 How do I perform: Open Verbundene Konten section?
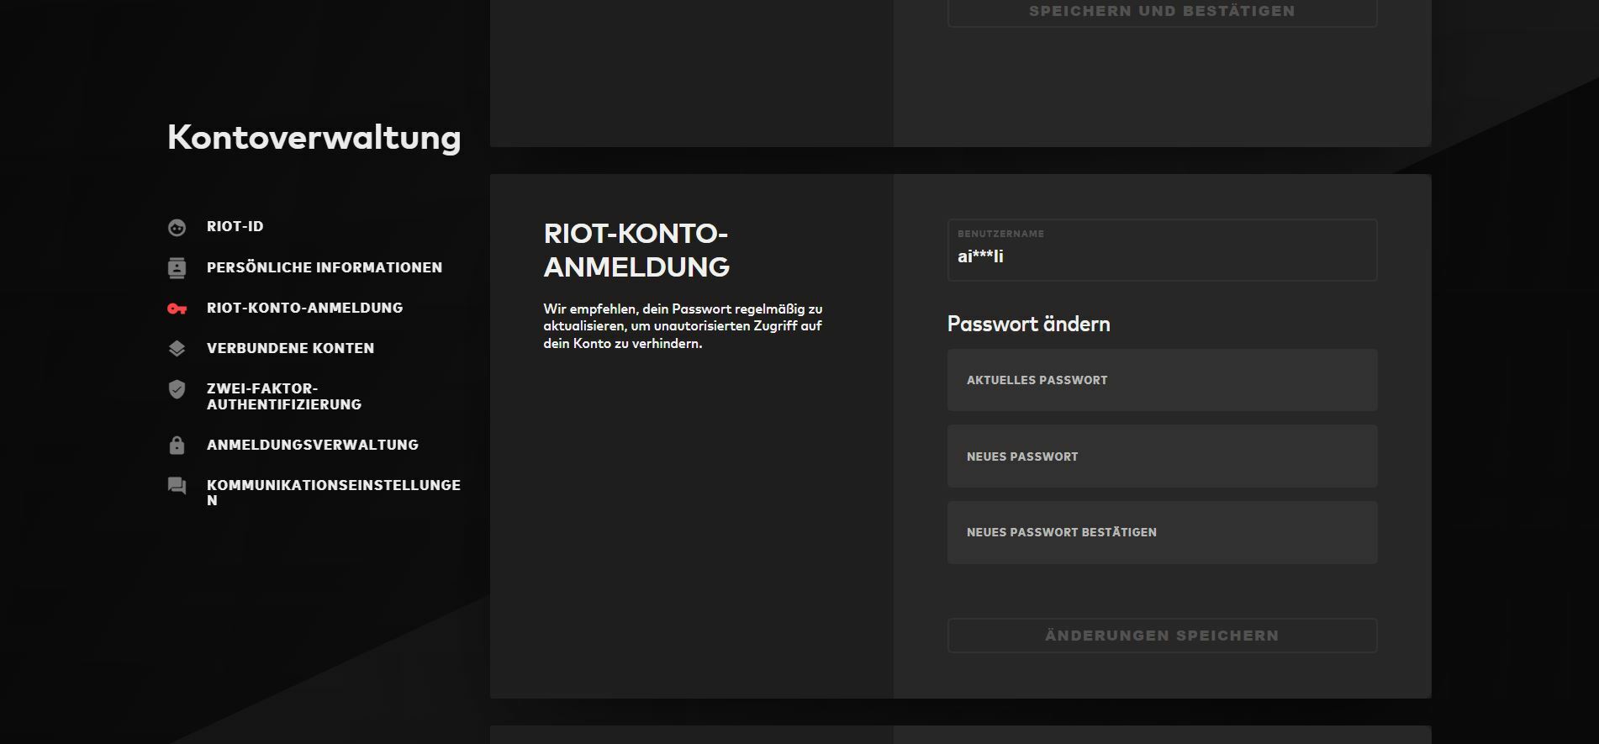point(290,348)
